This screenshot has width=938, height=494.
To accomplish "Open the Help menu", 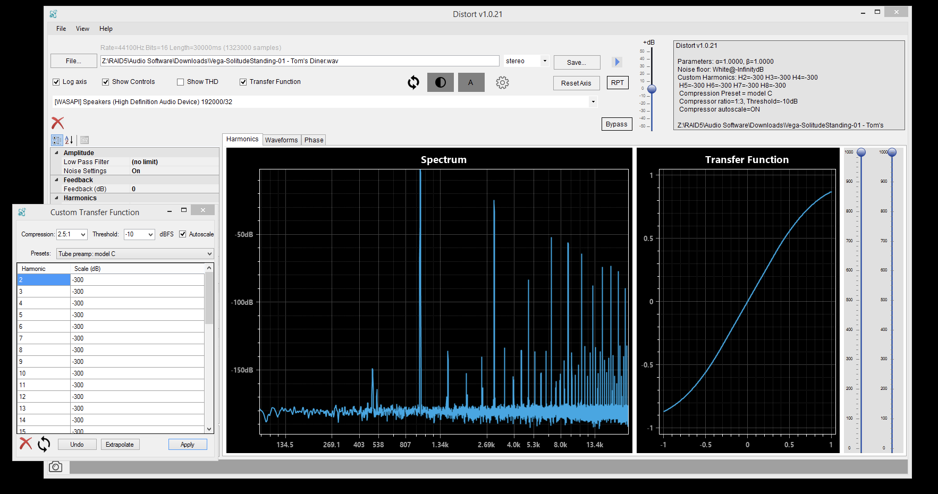I will (x=106, y=29).
